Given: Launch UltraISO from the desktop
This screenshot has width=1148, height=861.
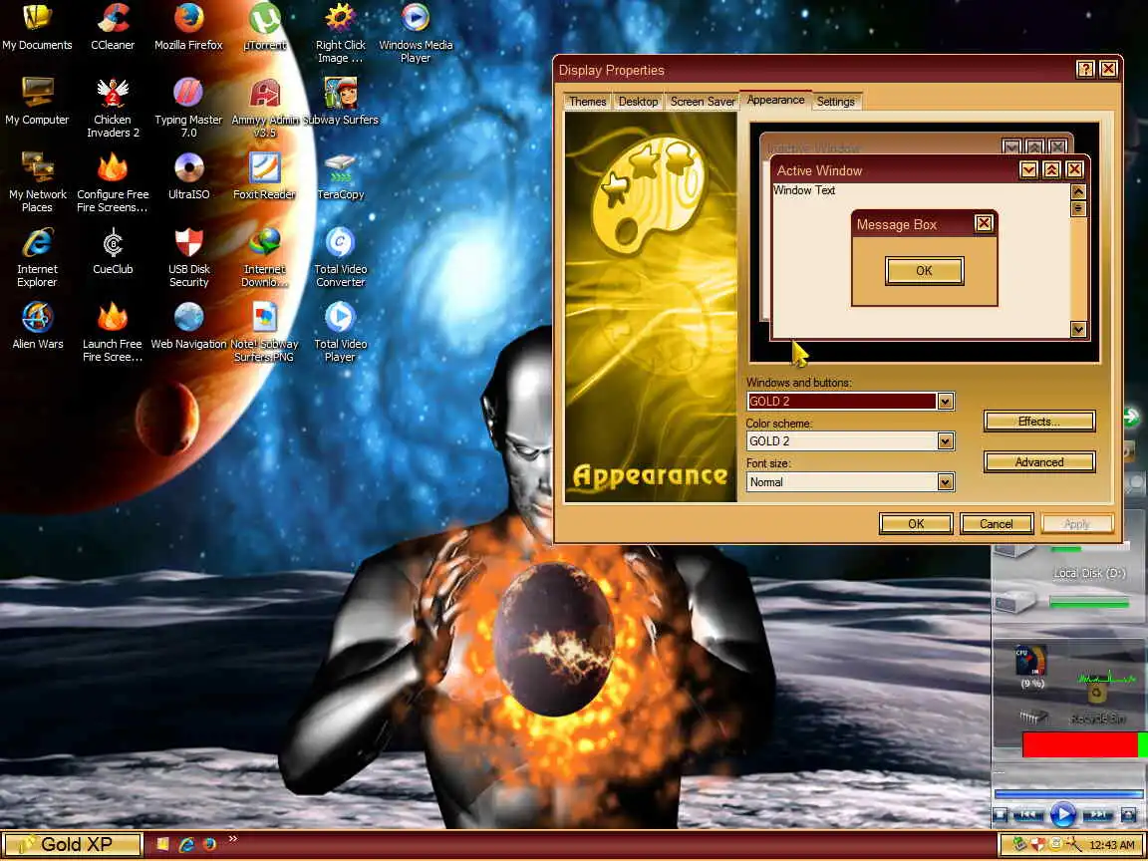Looking at the screenshot, I should [x=188, y=175].
